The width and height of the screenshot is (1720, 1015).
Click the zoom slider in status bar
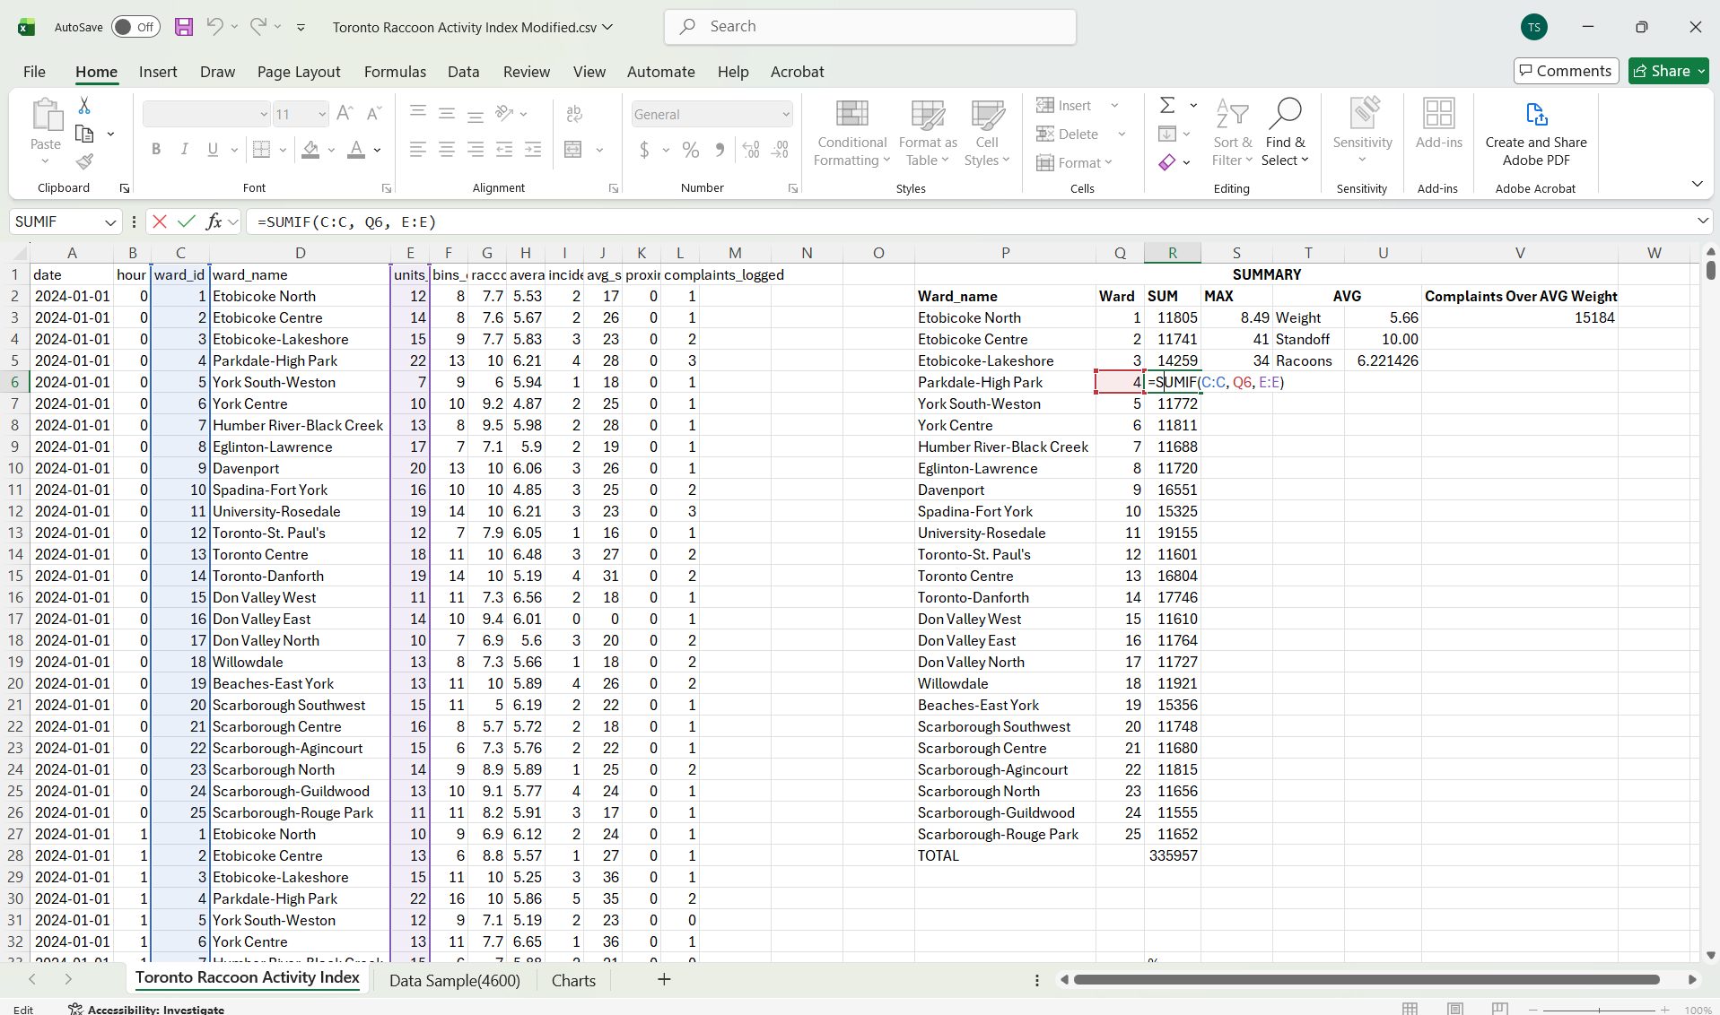(x=1599, y=1010)
